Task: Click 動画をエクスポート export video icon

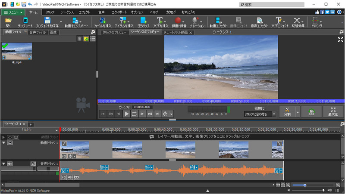Action: [x=76, y=22]
